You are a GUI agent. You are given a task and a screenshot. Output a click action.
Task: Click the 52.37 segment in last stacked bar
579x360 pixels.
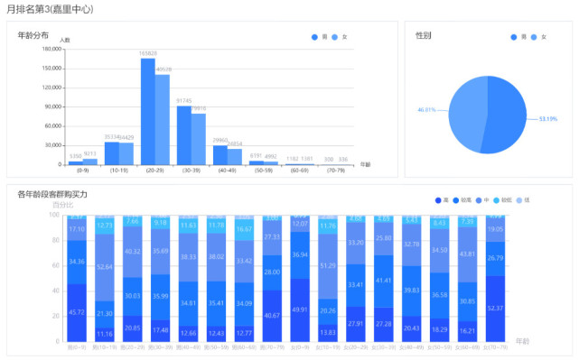click(495, 309)
